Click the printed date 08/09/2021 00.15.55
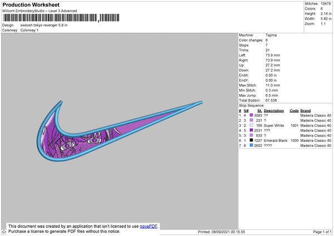This screenshot has width=334, height=236. 228,232
